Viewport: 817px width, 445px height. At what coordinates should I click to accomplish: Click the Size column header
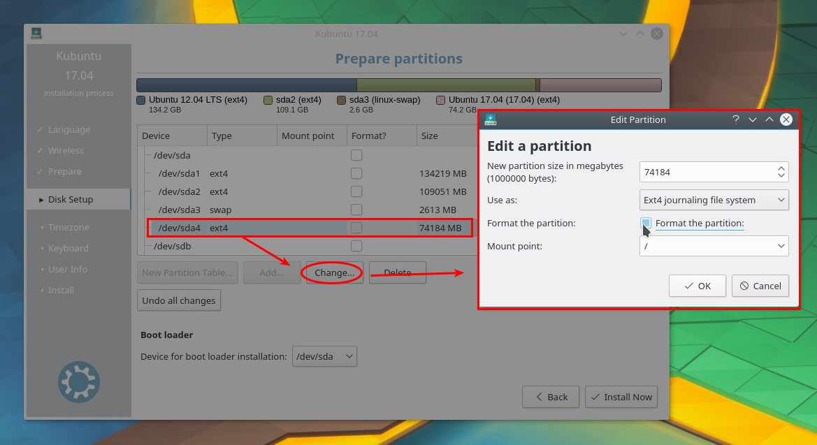coord(447,136)
